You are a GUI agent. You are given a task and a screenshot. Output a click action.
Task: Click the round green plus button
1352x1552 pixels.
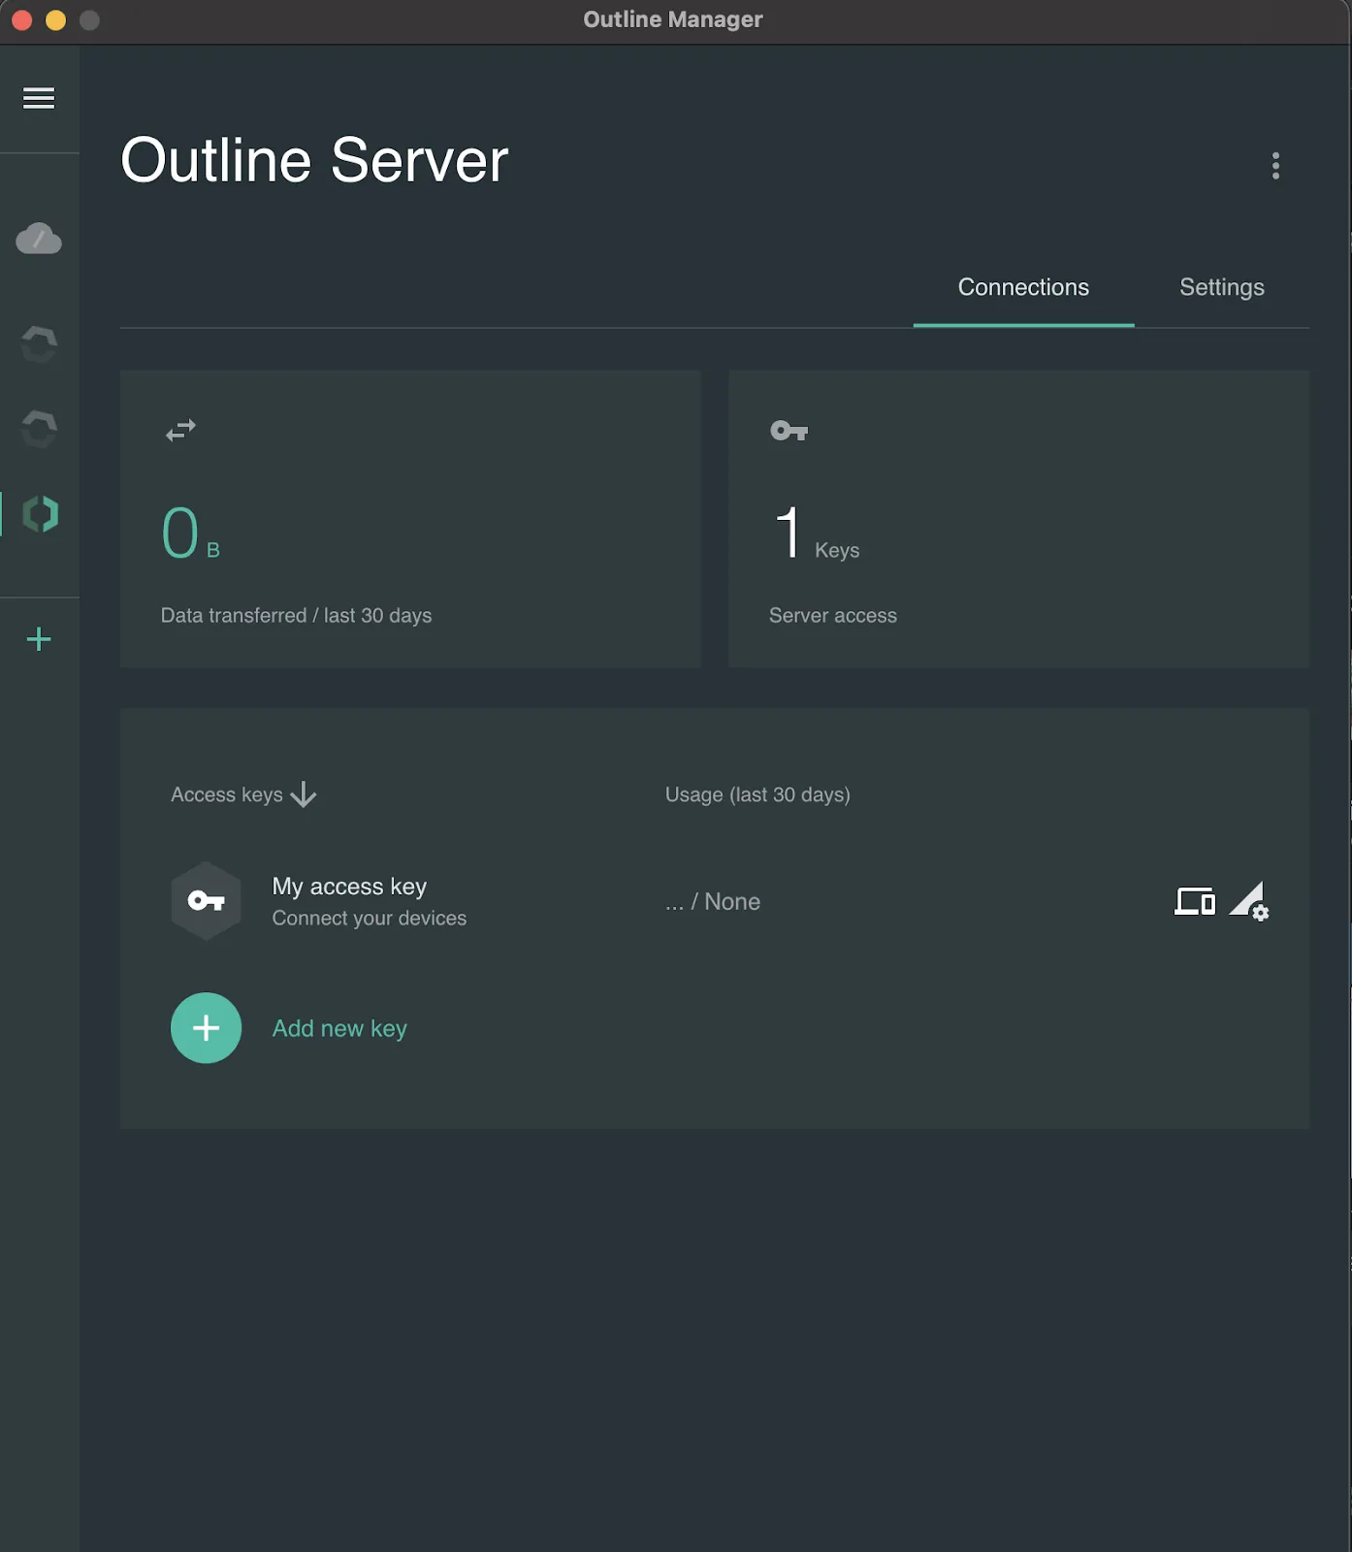206,1028
